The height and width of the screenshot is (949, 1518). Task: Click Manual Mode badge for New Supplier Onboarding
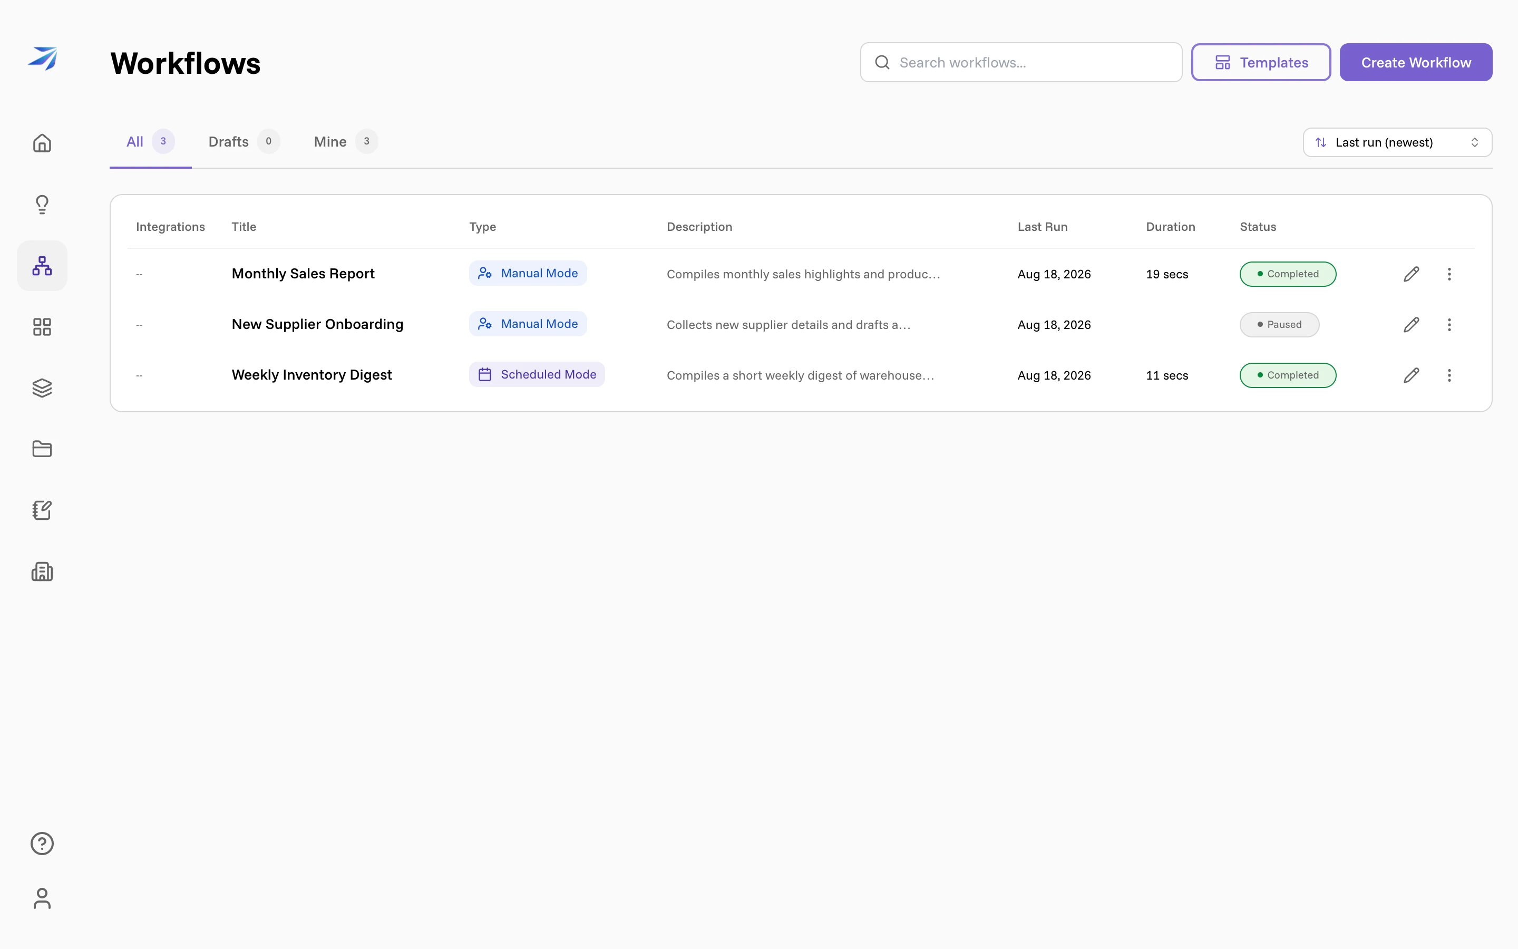click(528, 324)
